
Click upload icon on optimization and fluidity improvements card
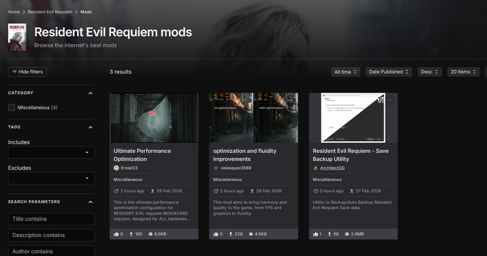click(252, 191)
